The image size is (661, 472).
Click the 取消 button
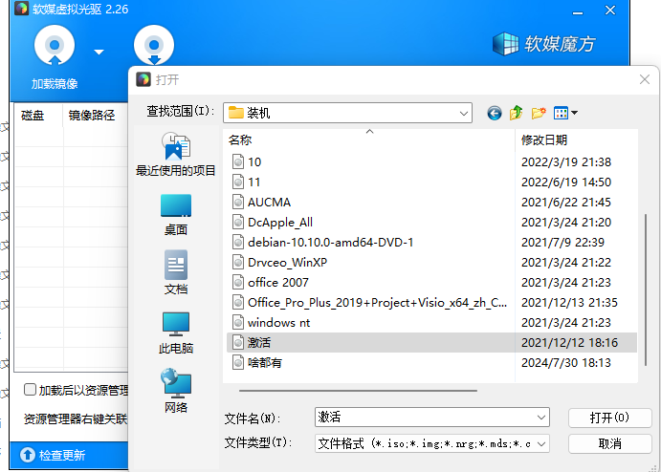point(609,443)
